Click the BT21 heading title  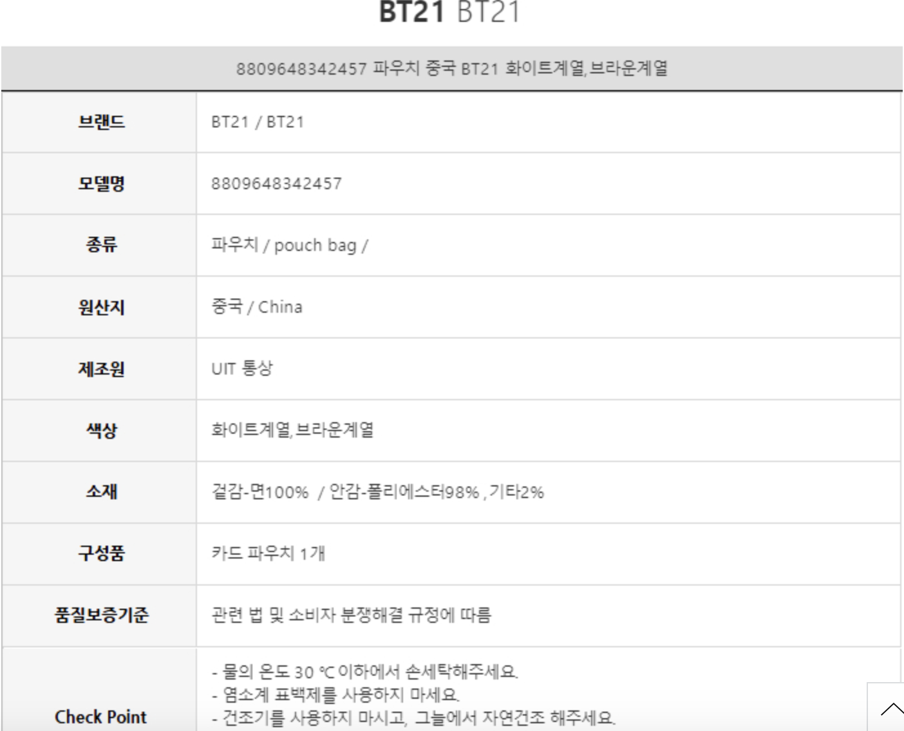click(449, 13)
